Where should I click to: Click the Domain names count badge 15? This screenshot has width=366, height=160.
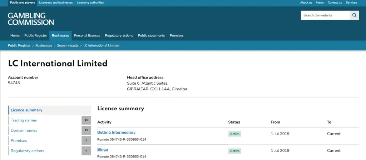[x=86, y=130]
